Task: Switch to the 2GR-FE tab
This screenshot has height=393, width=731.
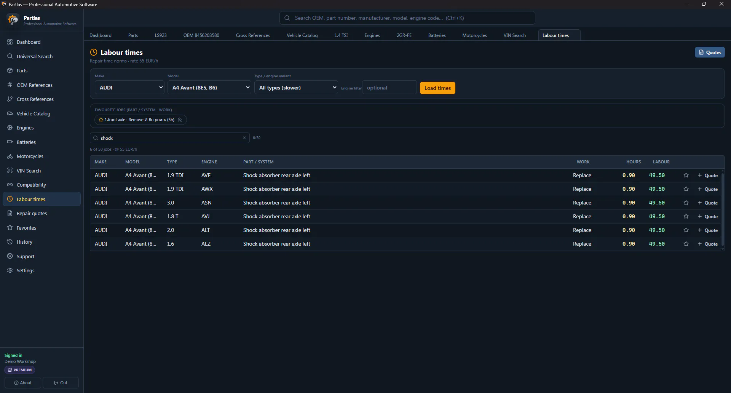Action: click(x=404, y=35)
